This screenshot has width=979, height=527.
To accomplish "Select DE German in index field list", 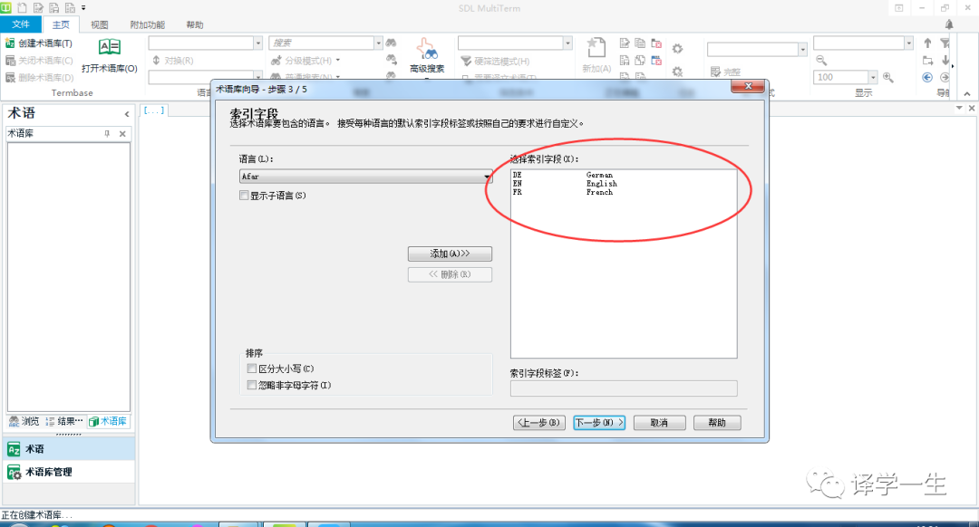I will point(623,176).
